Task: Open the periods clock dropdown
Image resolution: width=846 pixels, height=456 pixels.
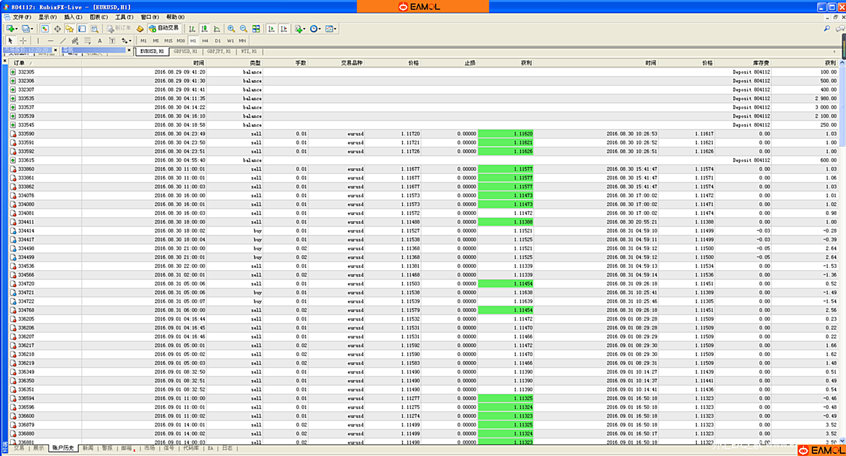Action: 315,29
